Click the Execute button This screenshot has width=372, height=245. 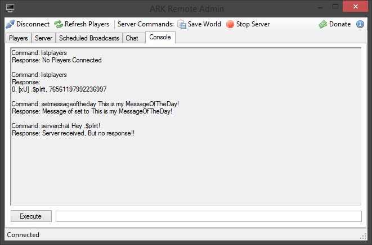(x=31, y=216)
